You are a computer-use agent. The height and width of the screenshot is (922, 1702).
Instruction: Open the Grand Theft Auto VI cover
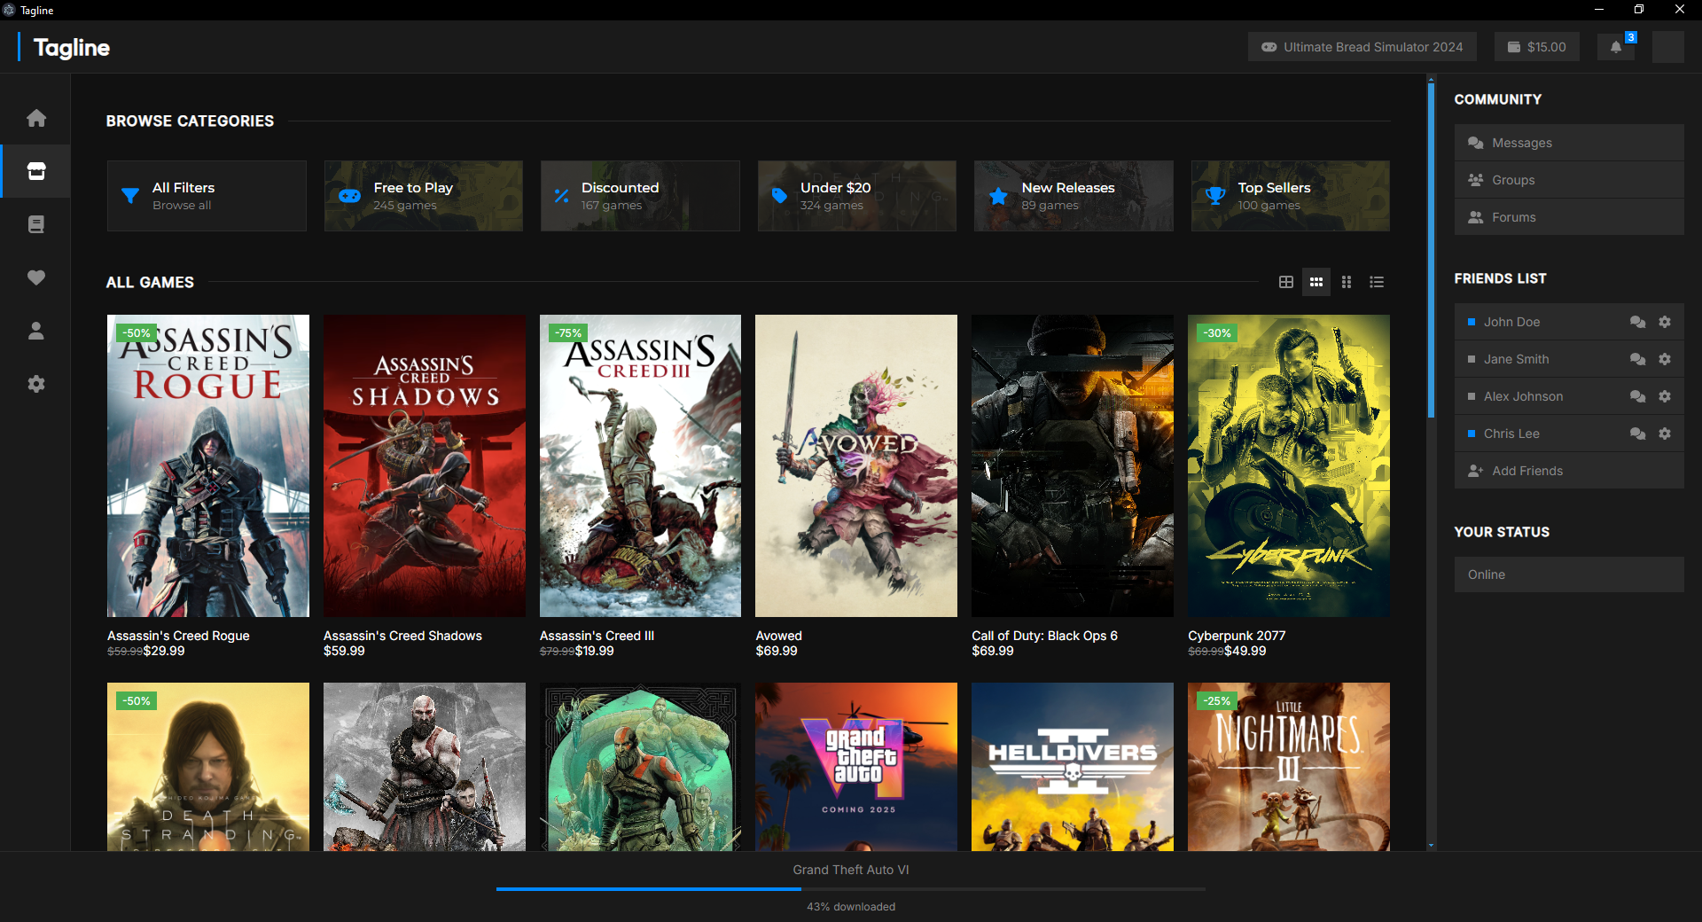point(856,767)
